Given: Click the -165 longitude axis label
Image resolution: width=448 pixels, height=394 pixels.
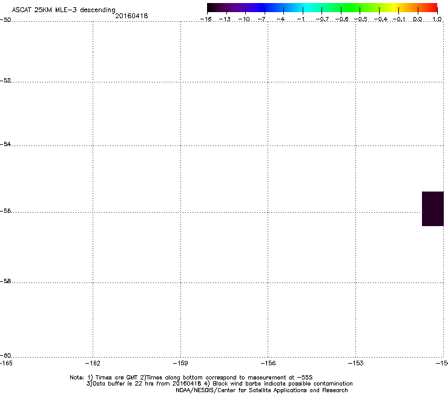Looking at the screenshot, I should [5, 363].
